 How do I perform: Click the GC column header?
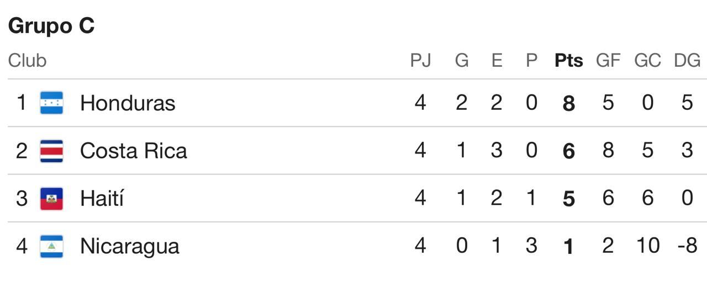pos(647,60)
